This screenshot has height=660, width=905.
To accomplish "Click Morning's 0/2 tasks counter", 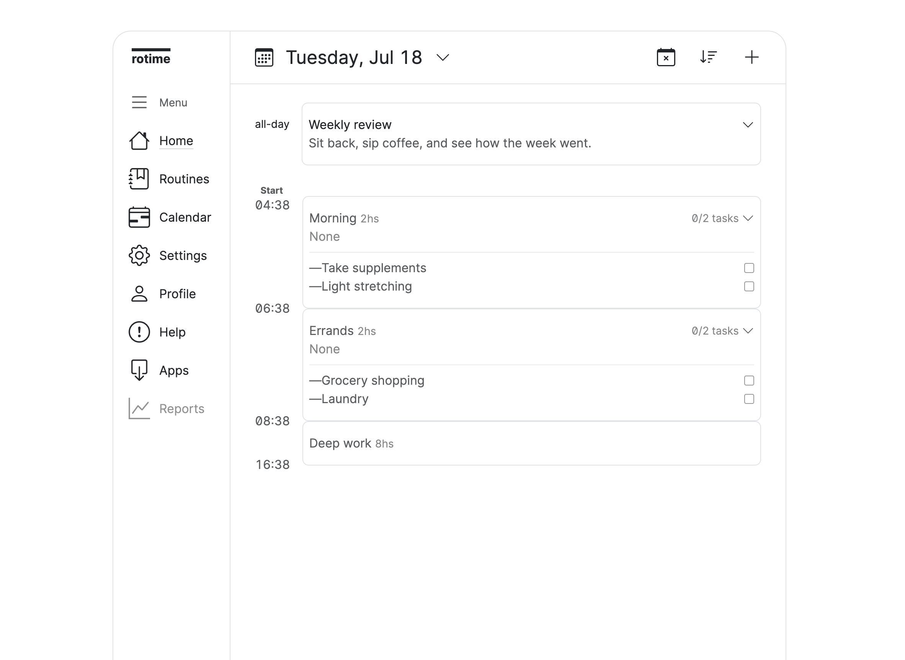I will 715,218.
